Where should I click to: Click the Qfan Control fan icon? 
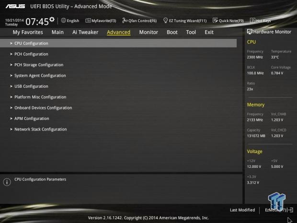(125, 20)
